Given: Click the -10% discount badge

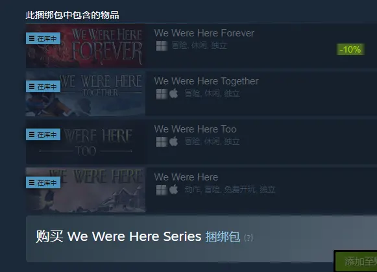Looking at the screenshot, I should (350, 49).
